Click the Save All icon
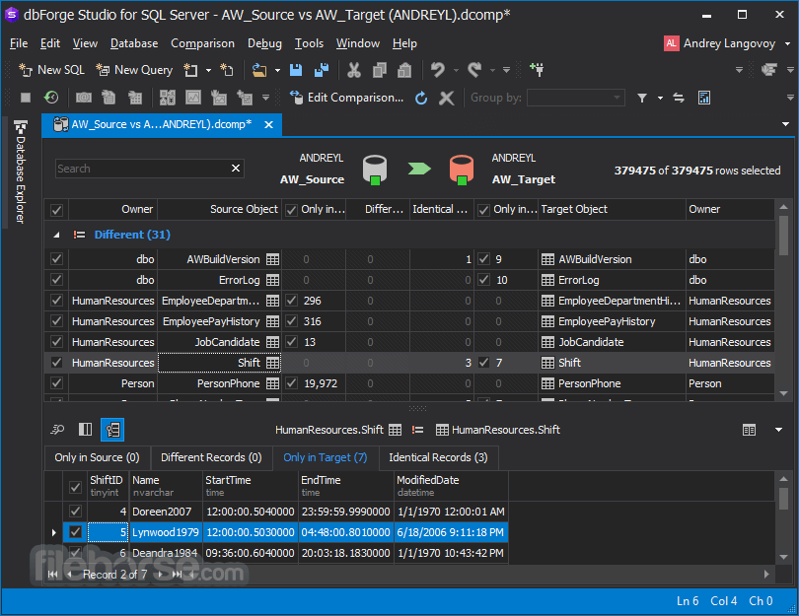The width and height of the screenshot is (799, 616). [321, 70]
